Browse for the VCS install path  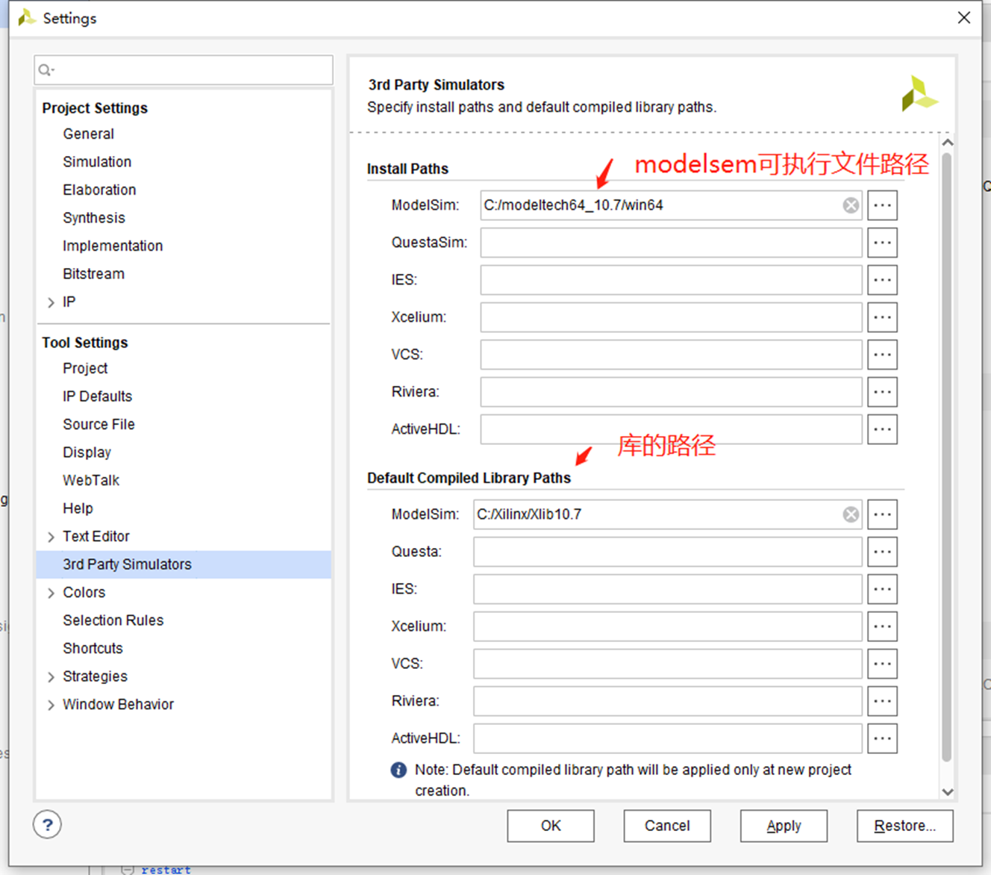[x=882, y=354]
